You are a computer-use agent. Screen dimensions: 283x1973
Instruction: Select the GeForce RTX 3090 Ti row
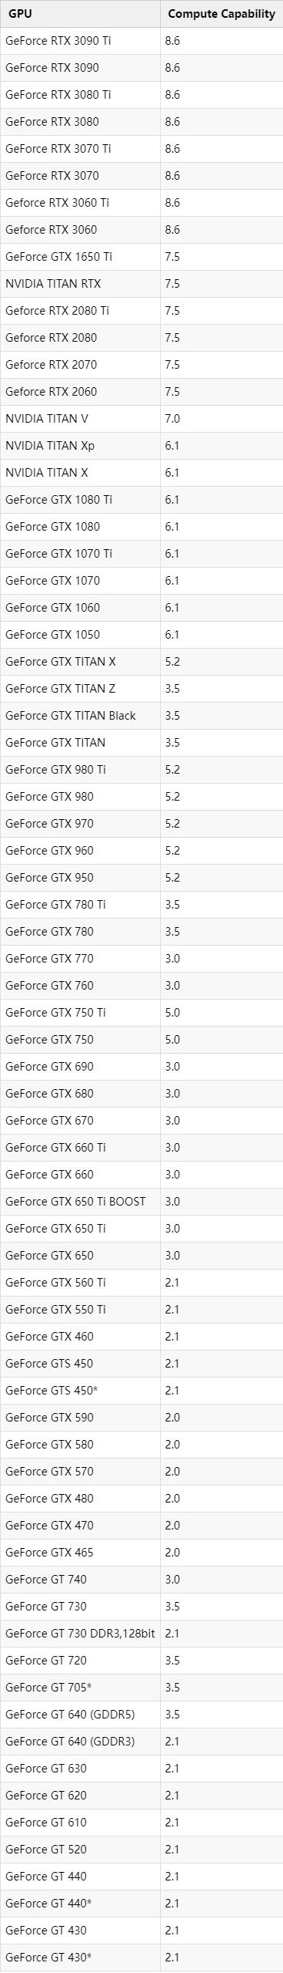pos(141,41)
